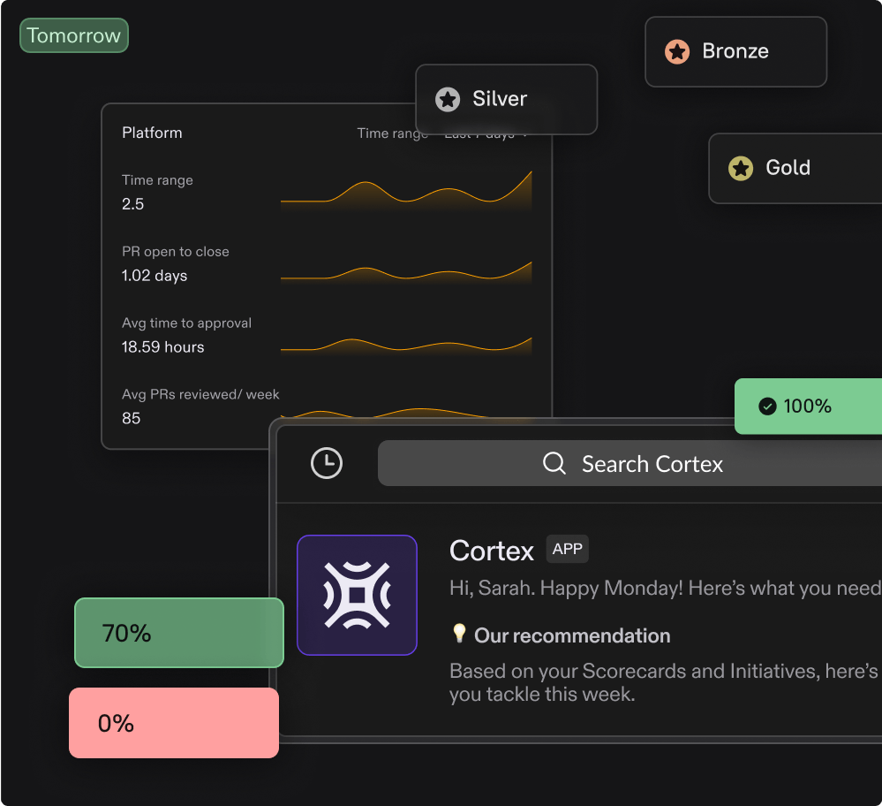Click the lightbulb icon next to Our recommendation
This screenshot has width=882, height=806.
[457, 635]
